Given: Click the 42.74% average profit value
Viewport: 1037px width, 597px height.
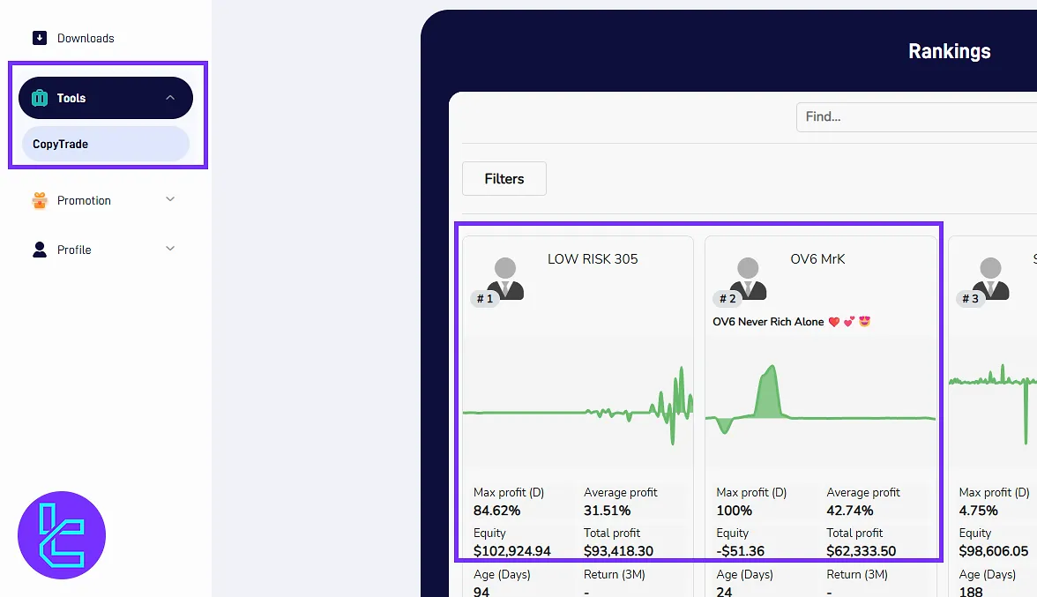Looking at the screenshot, I should [850, 511].
